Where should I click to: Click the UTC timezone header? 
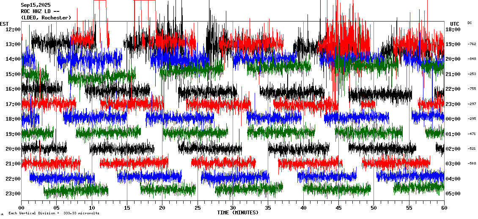point(455,24)
